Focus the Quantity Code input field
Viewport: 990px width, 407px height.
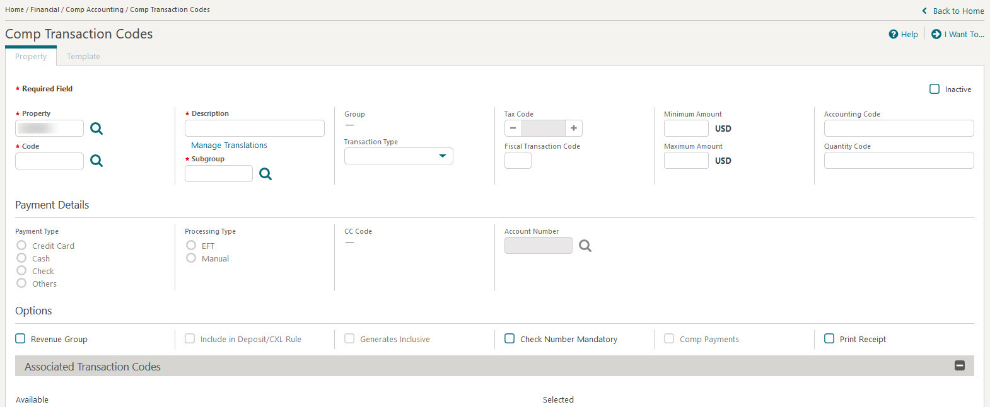click(899, 161)
